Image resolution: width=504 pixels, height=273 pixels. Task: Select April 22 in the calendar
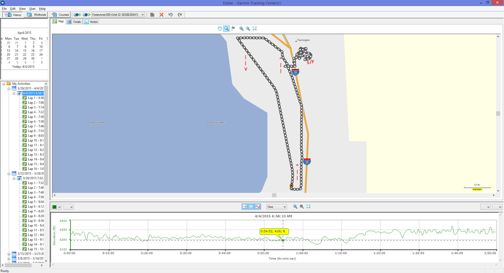(25, 54)
